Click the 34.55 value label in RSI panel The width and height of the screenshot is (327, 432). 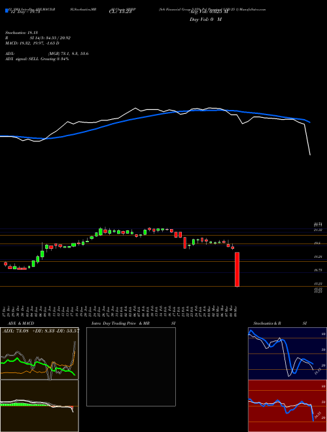click(x=318, y=414)
